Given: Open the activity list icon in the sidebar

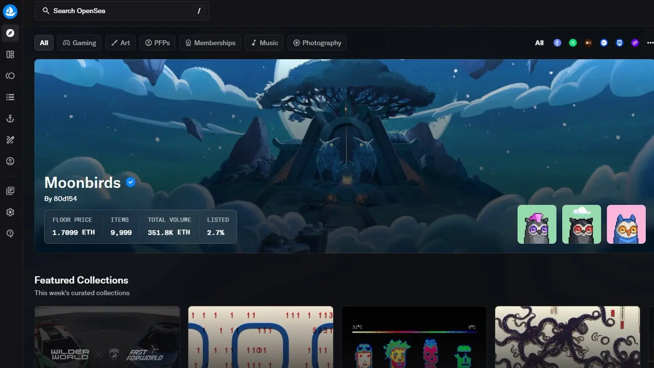Looking at the screenshot, I should 10,97.
